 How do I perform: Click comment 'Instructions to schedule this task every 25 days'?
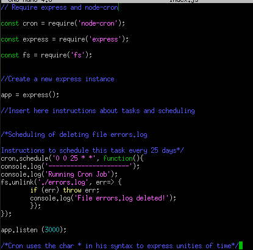click(92, 150)
